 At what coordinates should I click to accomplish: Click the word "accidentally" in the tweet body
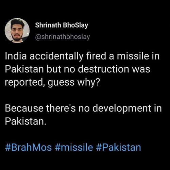(x=56, y=57)
